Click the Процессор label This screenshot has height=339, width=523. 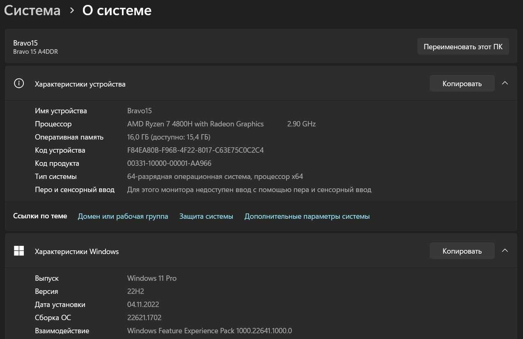pos(53,124)
